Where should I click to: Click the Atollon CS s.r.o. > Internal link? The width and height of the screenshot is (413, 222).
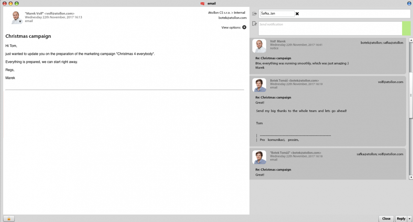click(x=226, y=13)
